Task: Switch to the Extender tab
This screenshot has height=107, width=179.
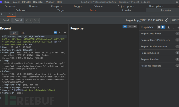Action: pos(99,6)
